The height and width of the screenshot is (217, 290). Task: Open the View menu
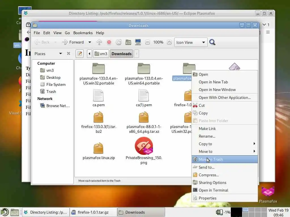coord(57,33)
